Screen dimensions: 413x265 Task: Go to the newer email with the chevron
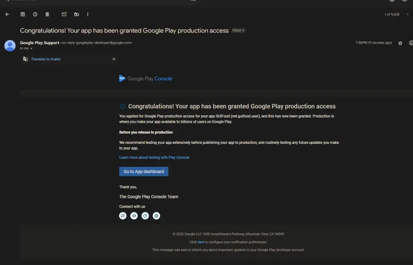pos(408,14)
